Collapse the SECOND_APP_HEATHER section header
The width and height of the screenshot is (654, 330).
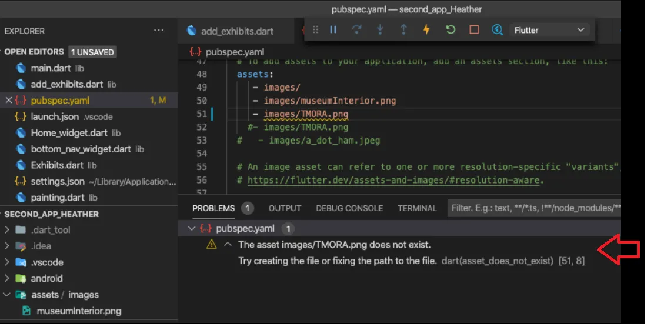click(x=52, y=214)
